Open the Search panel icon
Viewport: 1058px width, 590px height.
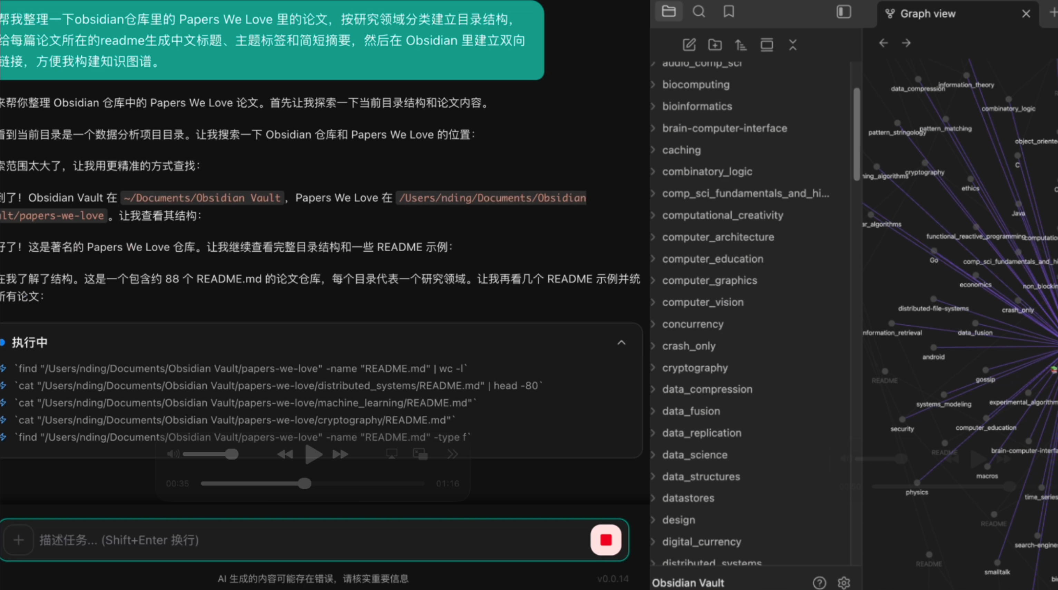click(699, 11)
